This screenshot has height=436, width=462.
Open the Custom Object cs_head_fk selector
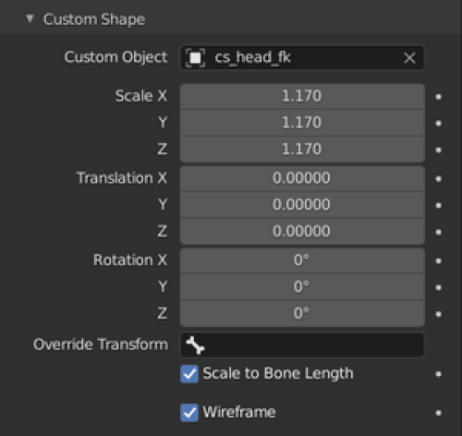pyautogui.click(x=302, y=57)
